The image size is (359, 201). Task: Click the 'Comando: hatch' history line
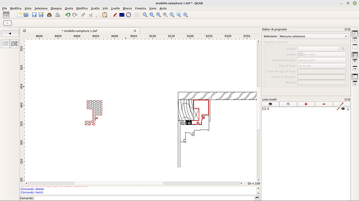pos(32,192)
